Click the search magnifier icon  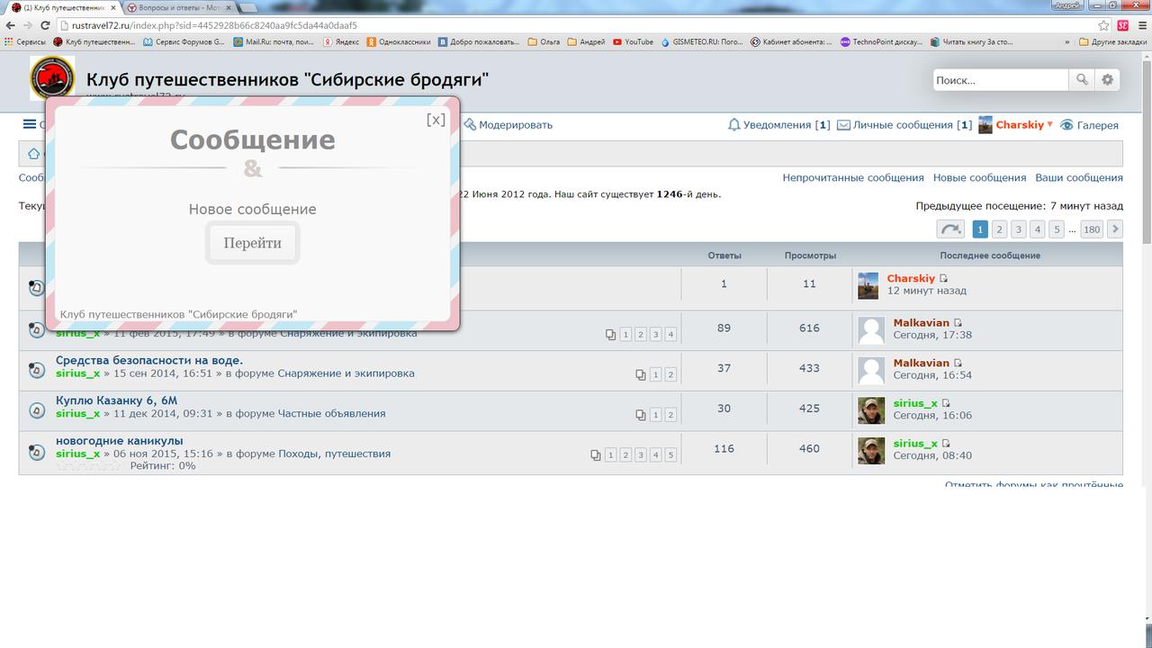pyautogui.click(x=1082, y=80)
